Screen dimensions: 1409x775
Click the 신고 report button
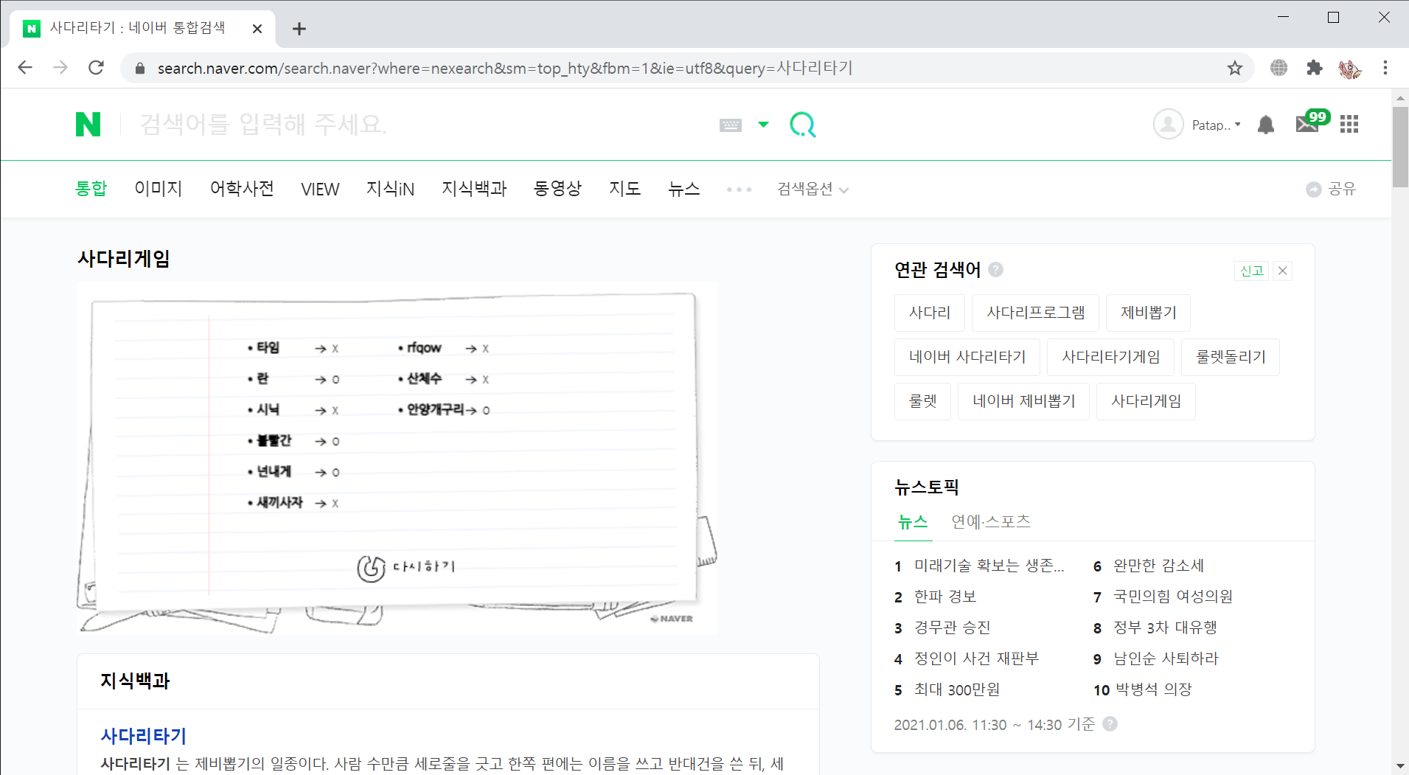click(x=1251, y=271)
